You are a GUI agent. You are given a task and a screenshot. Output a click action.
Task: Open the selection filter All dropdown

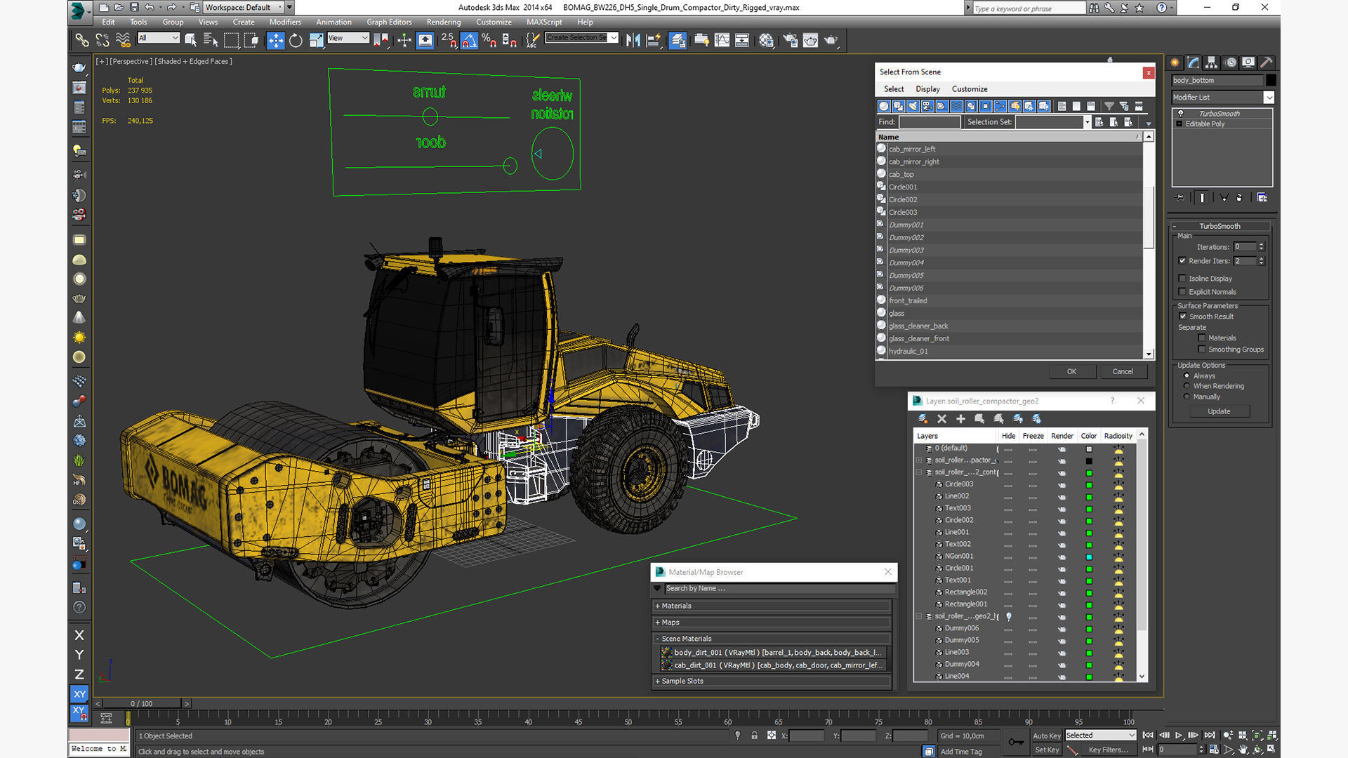(159, 38)
